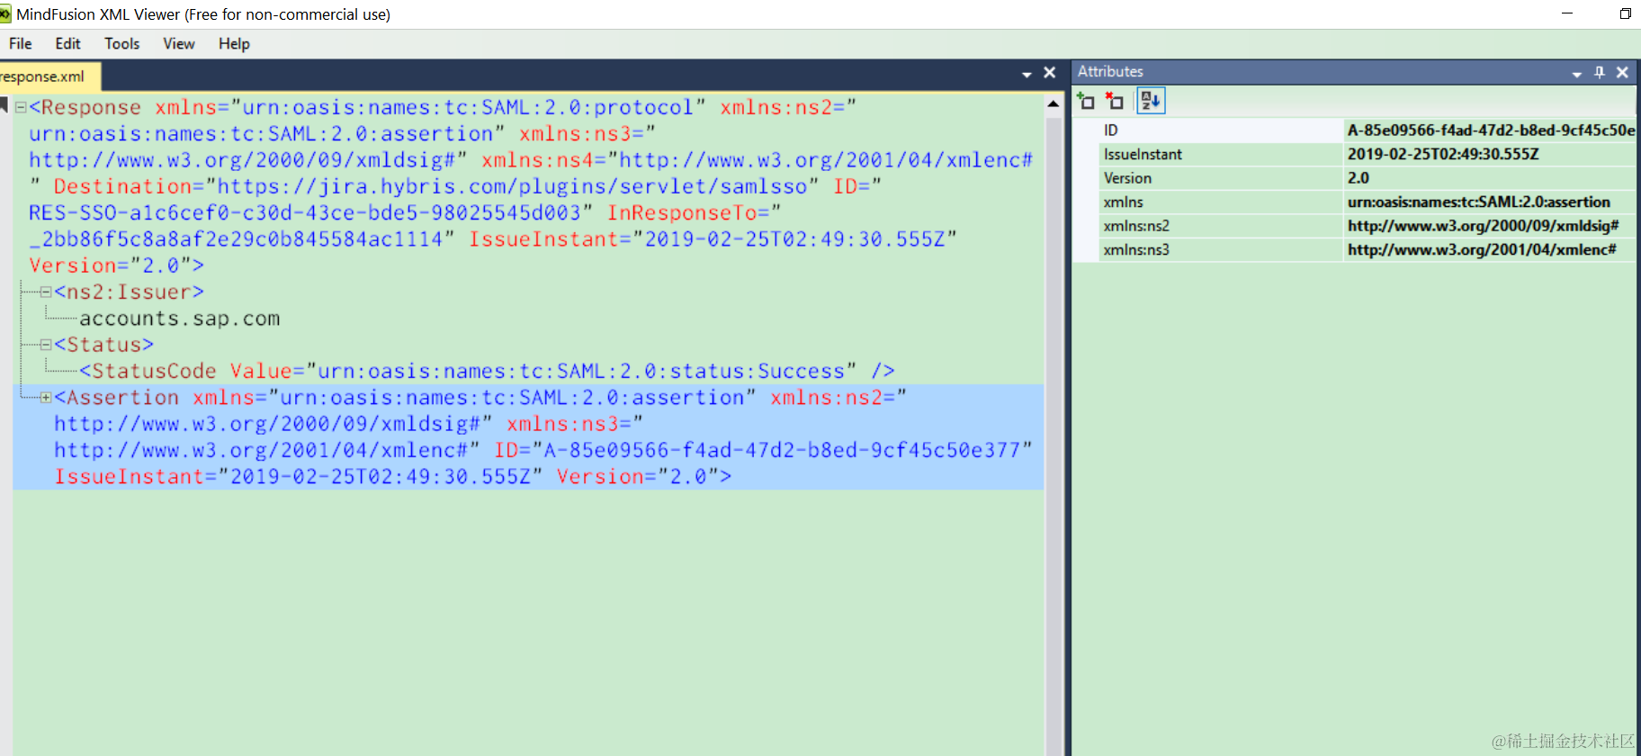1641x756 pixels.
Task: Collapse the Response root node
Action: coord(21,107)
